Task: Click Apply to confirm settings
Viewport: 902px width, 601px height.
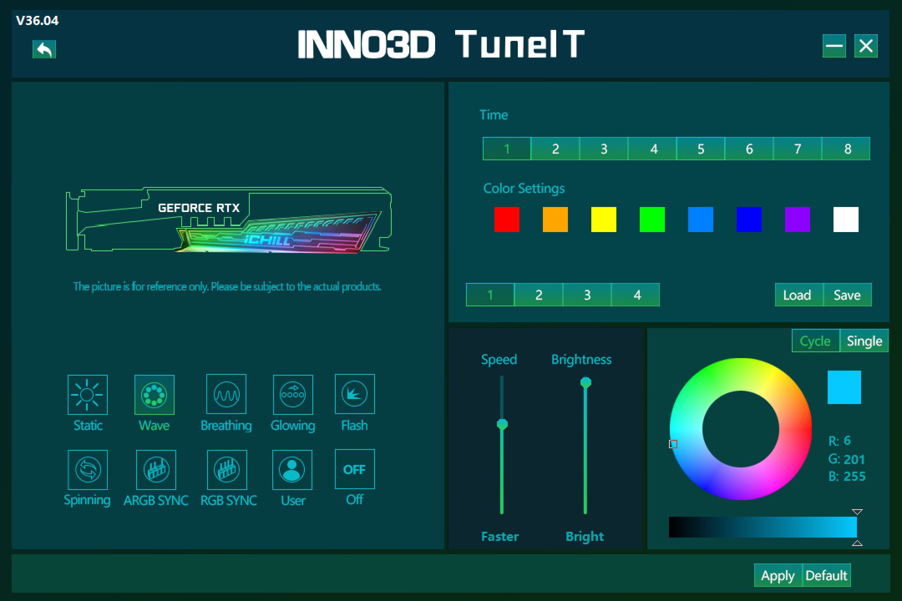Action: (778, 575)
